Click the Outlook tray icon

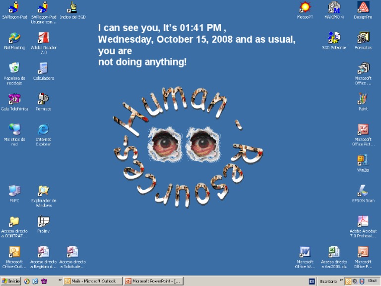pos(348,282)
